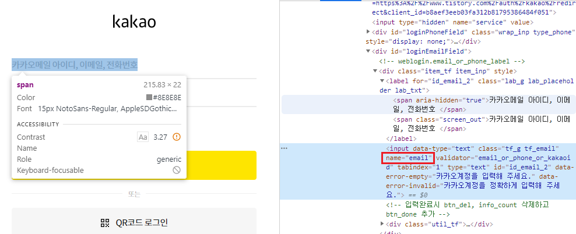Collapse the label id_email_2 node
The width and height of the screenshot is (576, 234).
tap(382, 81)
